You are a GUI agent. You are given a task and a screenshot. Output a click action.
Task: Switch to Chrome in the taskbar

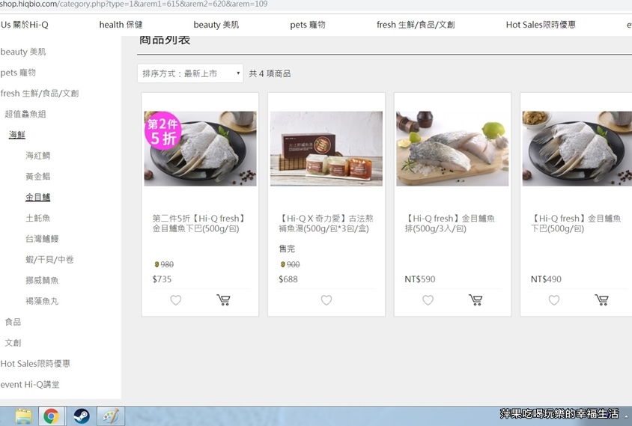(51, 416)
